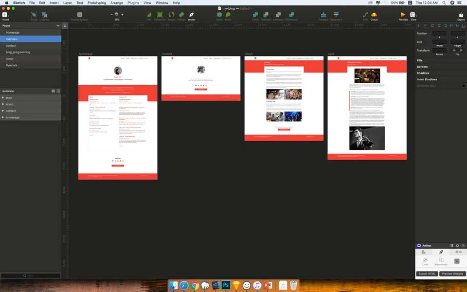
Task: Click the Insert toolbar button
Action: pyautogui.click(x=5, y=16)
